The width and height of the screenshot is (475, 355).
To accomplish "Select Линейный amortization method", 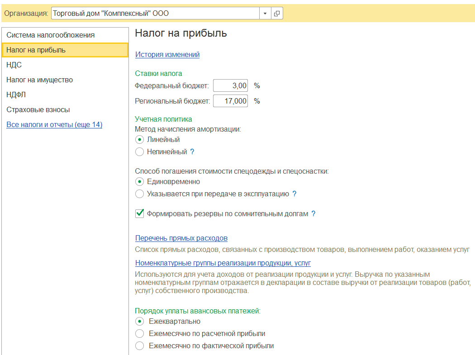I will [140, 140].
